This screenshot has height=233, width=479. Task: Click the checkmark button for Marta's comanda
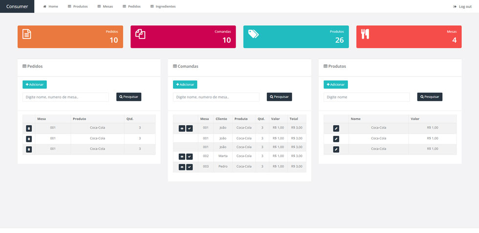pyautogui.click(x=190, y=156)
